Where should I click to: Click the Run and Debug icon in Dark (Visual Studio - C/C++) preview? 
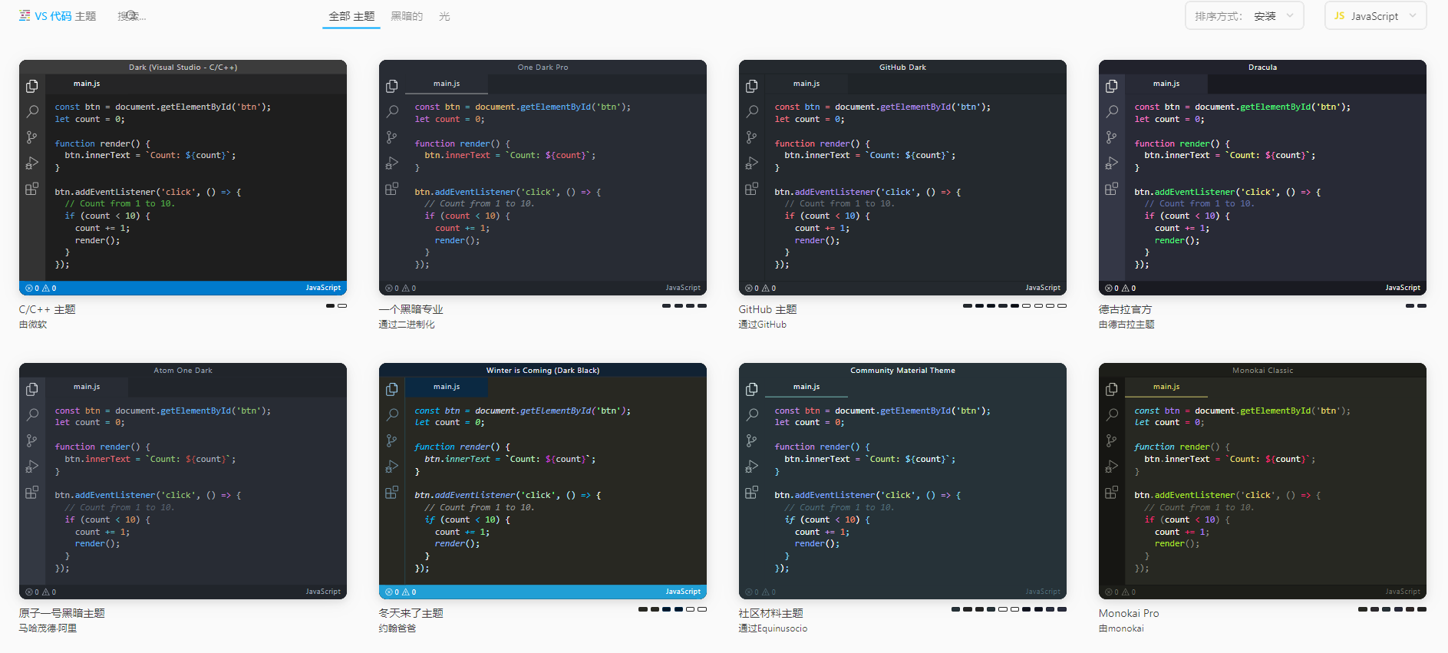(31, 163)
